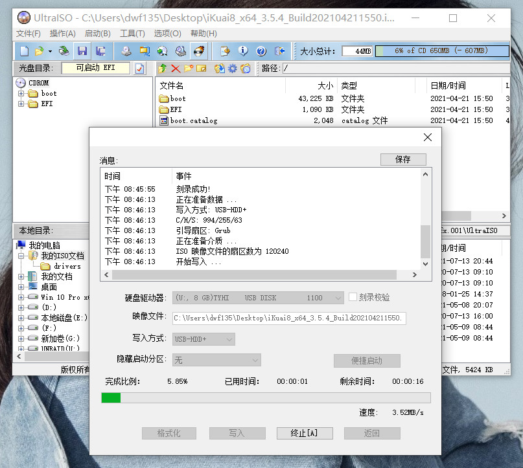Image resolution: width=523 pixels, height=468 pixels.
Task: Click the 返回 button
Action: pyautogui.click(x=372, y=433)
